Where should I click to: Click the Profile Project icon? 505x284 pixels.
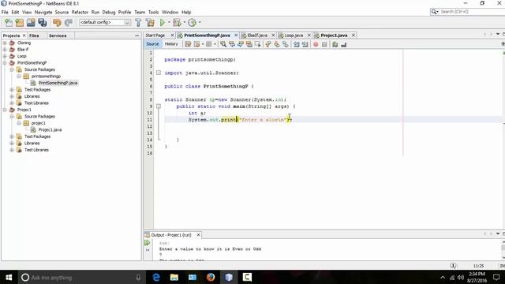(193, 23)
